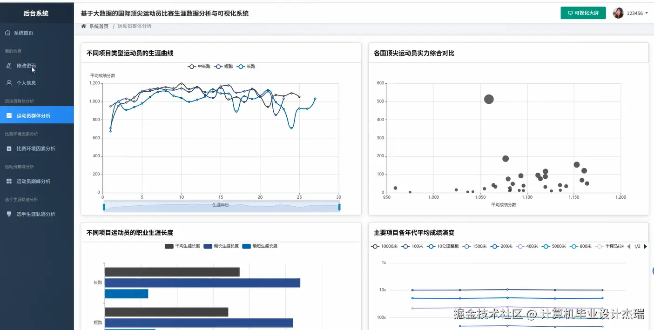Toggle the 半程马拉松 legend series

point(610,247)
